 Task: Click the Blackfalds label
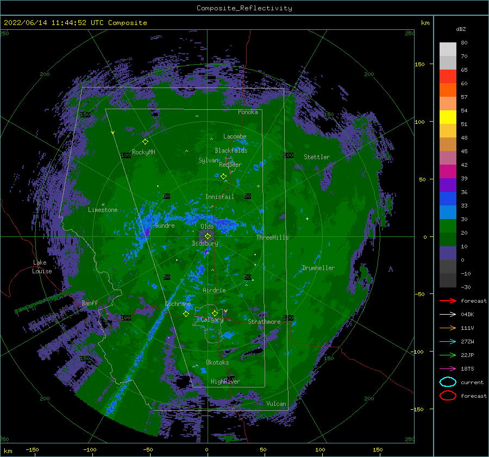pyautogui.click(x=231, y=151)
